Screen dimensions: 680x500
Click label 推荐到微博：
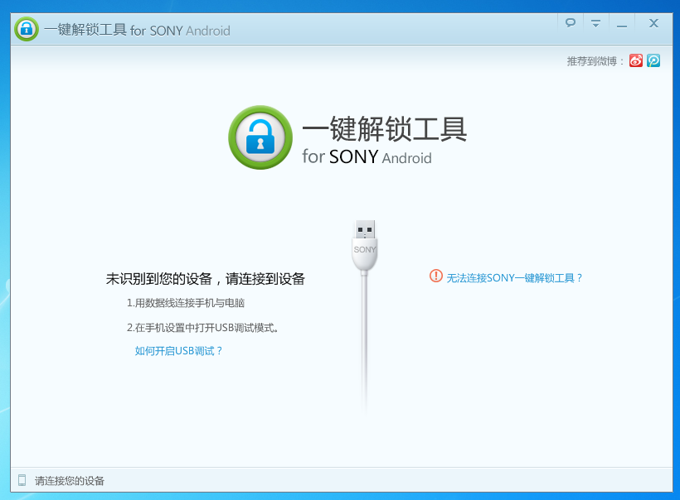(x=595, y=61)
